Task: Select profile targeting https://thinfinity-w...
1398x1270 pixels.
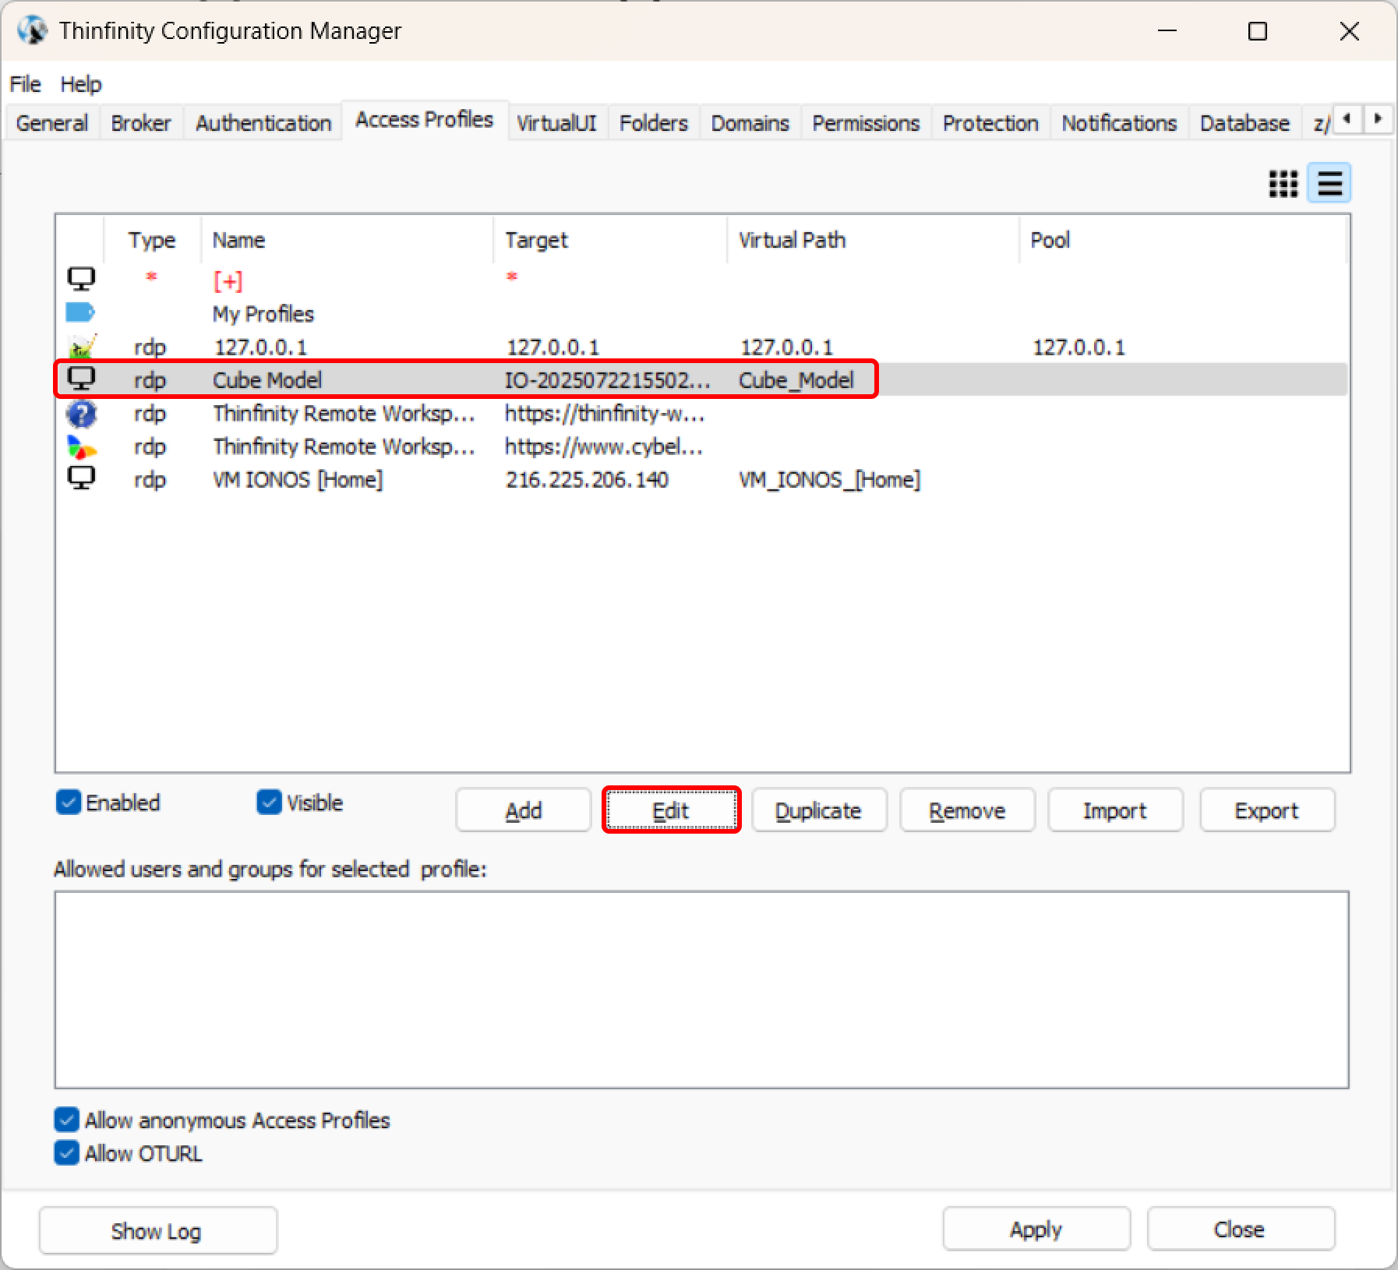Action: click(701, 414)
